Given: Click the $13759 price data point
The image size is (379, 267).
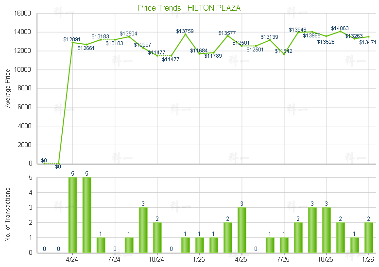Looking at the screenshot, I should (x=185, y=34).
